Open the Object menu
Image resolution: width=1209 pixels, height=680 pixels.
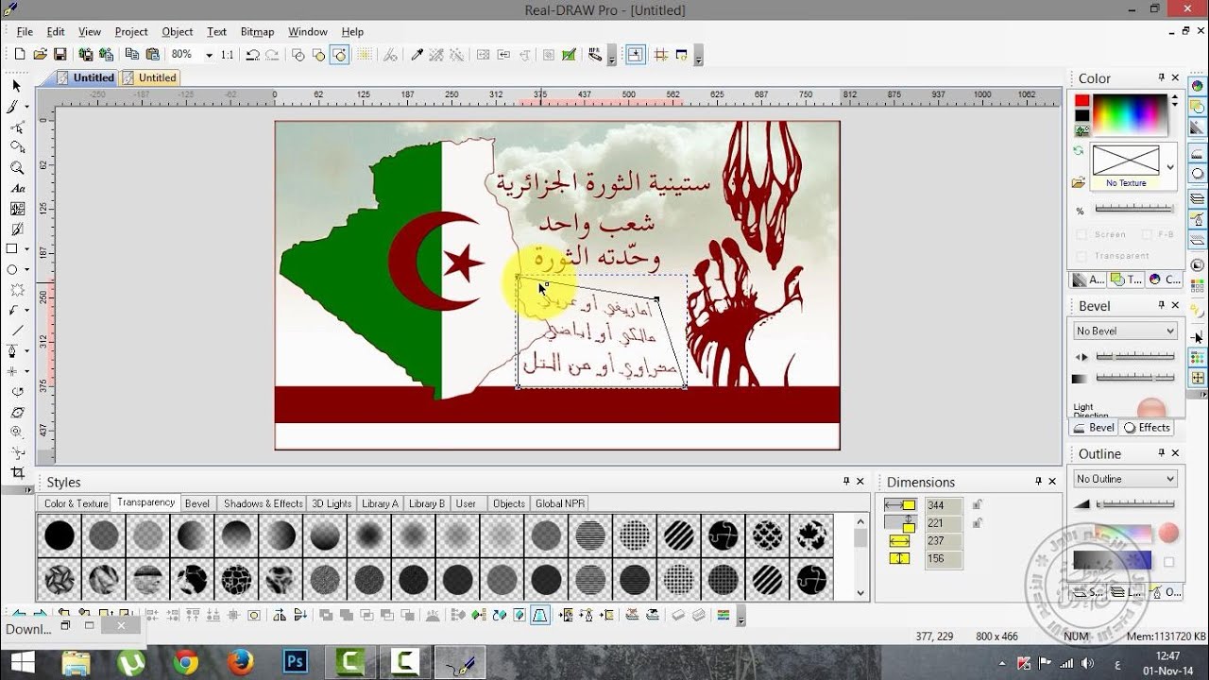[177, 32]
